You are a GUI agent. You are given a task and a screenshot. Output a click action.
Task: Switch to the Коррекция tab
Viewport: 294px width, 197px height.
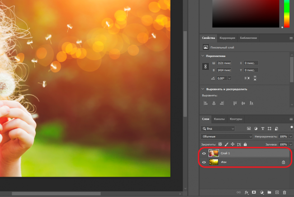click(227, 38)
